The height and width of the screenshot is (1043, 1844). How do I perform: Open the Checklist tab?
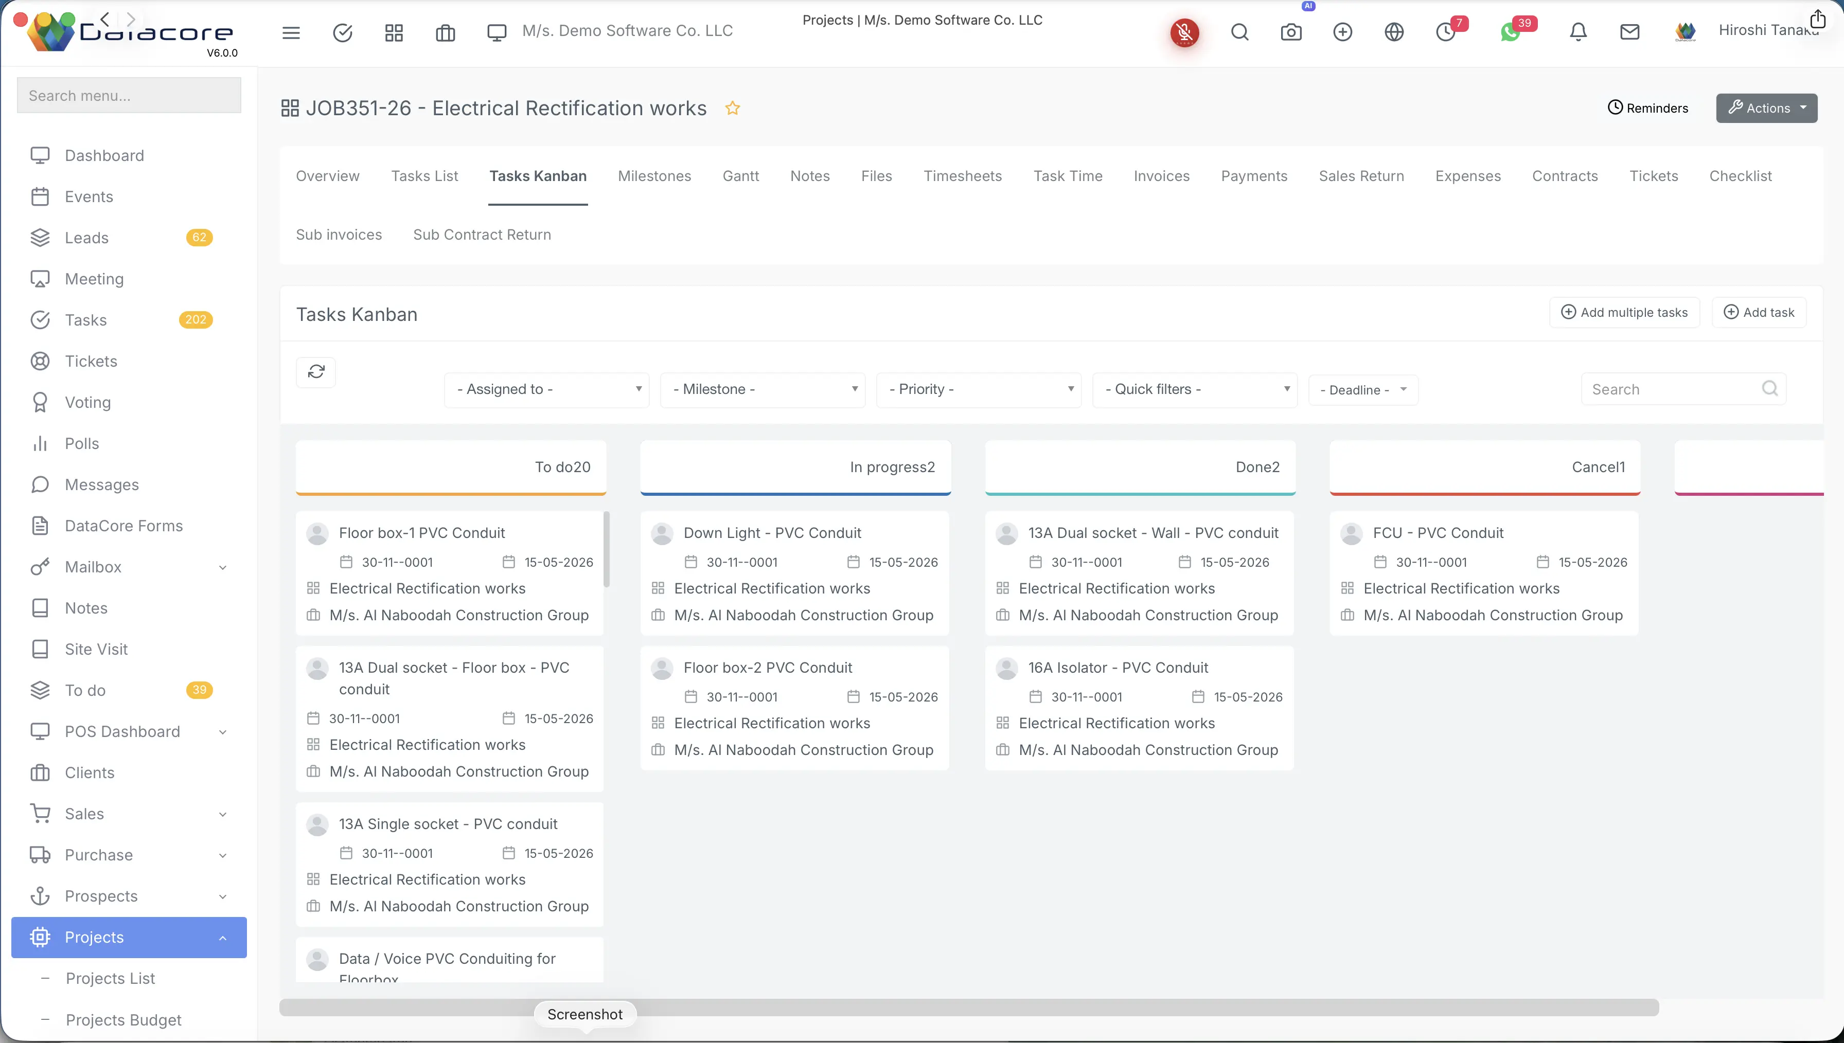1740,176
